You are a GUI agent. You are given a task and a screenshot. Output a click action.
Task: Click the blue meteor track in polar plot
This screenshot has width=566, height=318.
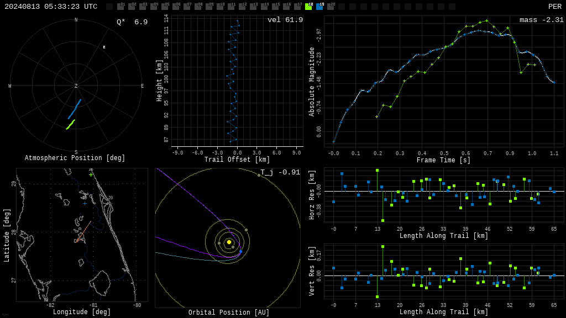point(75,109)
